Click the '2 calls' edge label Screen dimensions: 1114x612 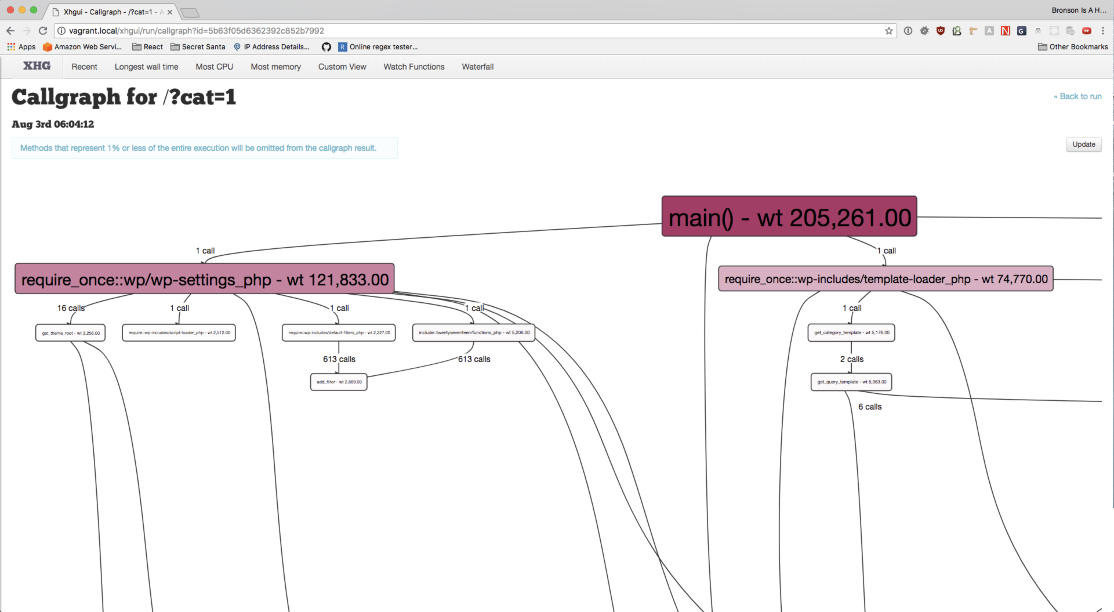click(x=852, y=359)
